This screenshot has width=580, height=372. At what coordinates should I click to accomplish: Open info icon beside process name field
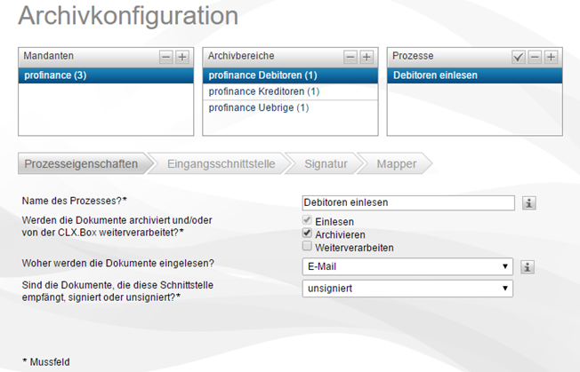point(528,203)
